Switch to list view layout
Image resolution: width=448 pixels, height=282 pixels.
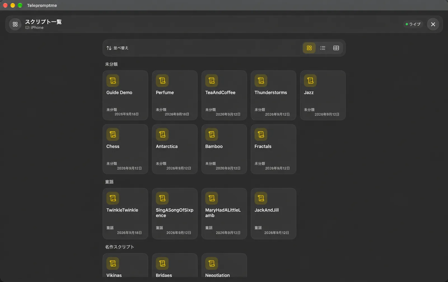click(323, 48)
